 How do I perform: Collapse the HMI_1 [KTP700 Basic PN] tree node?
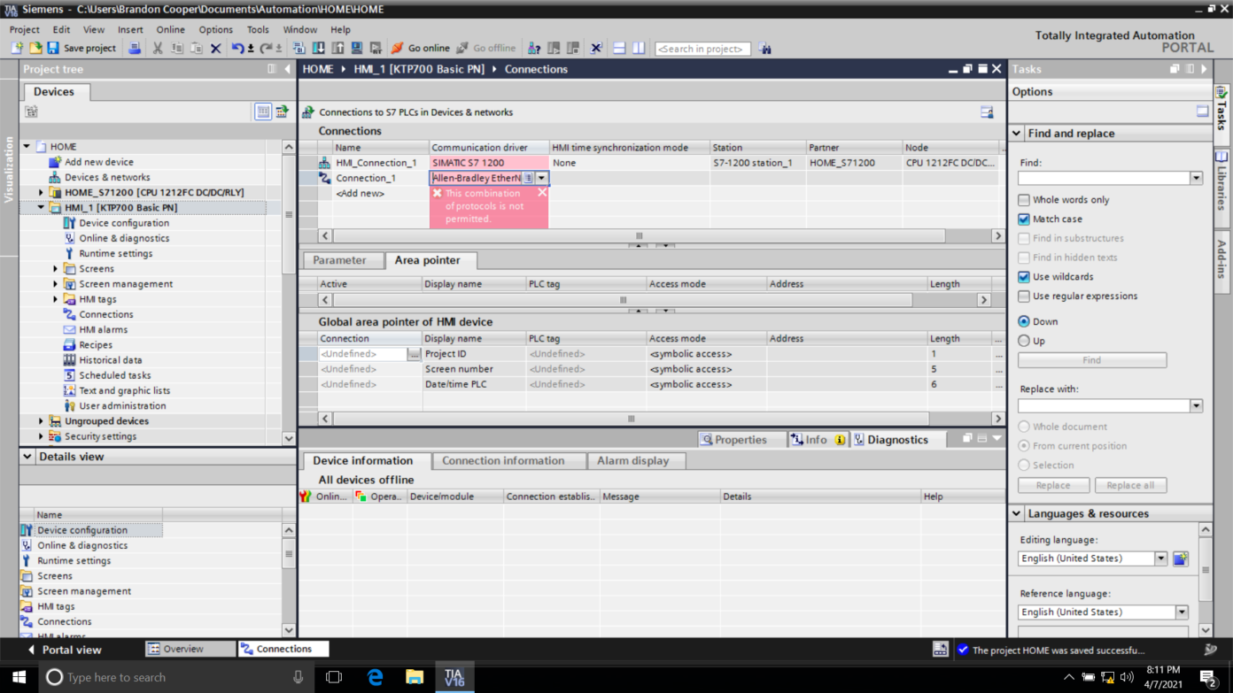[x=41, y=207]
